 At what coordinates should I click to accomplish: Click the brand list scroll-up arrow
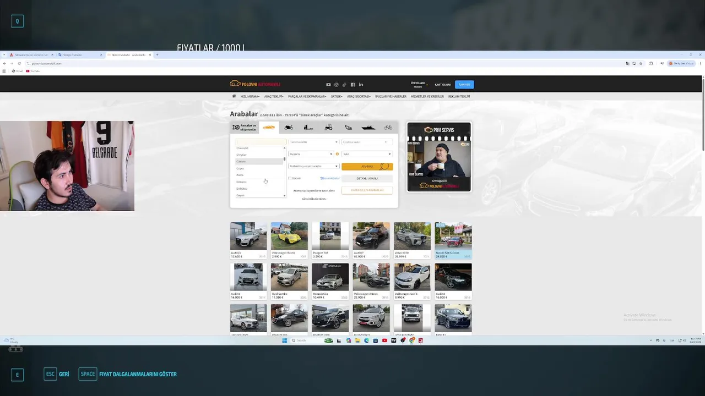tap(285, 148)
